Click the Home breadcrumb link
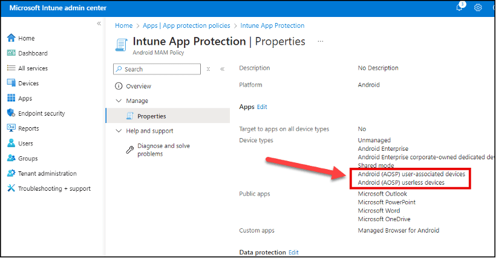Viewport: 496px width, 258px height. pyautogui.click(x=123, y=26)
